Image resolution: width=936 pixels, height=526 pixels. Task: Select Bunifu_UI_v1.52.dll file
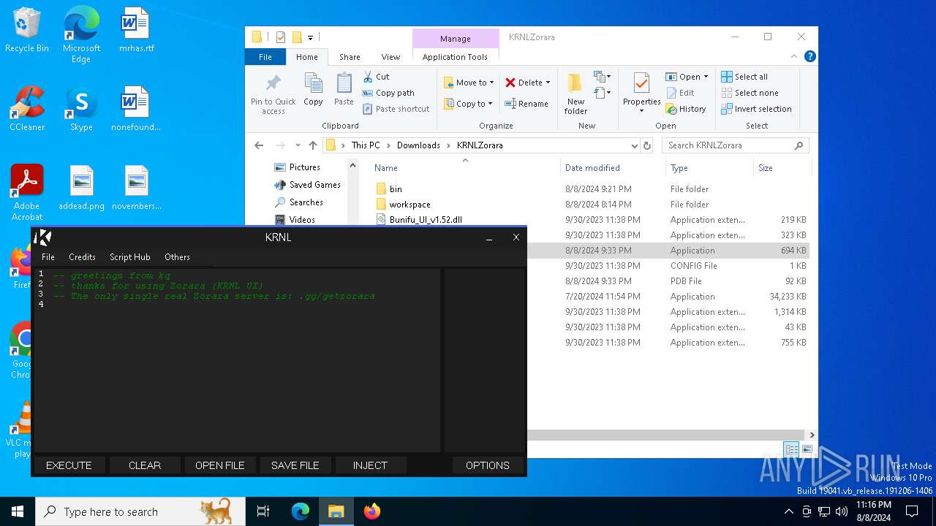tap(426, 220)
